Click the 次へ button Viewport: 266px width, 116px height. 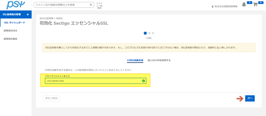[250, 98]
